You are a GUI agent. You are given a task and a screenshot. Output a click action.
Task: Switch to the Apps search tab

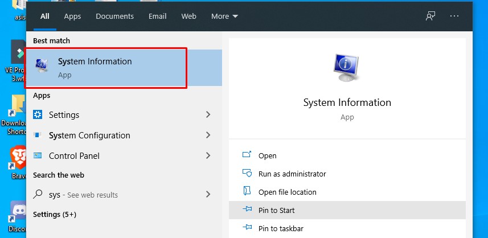72,17
